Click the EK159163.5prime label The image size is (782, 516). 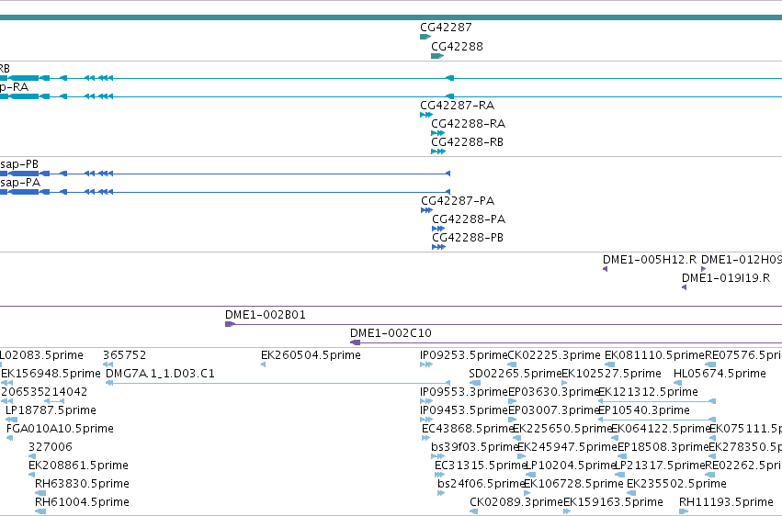point(613,502)
